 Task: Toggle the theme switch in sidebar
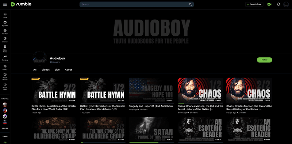(x=5, y=142)
